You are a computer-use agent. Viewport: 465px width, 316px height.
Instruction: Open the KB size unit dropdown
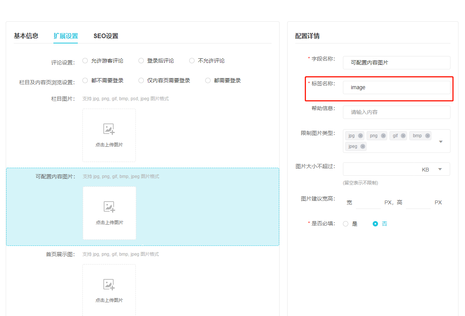coord(440,169)
